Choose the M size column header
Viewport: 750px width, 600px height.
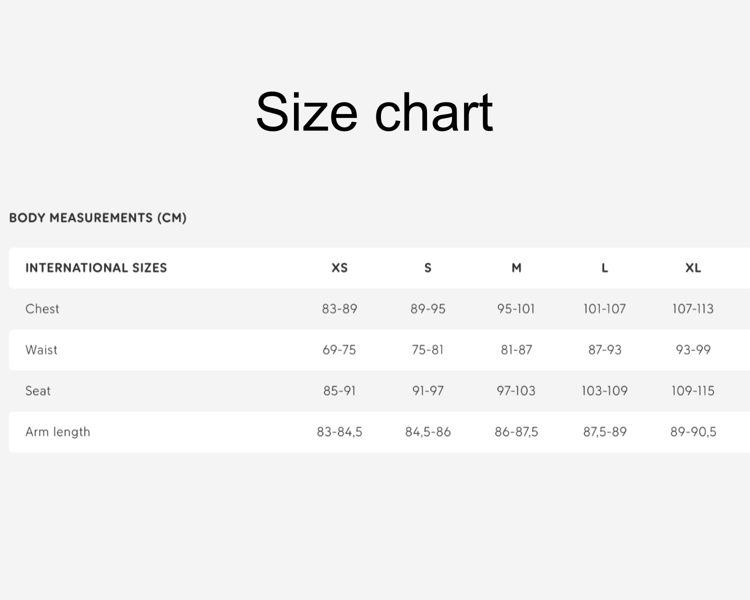(516, 268)
